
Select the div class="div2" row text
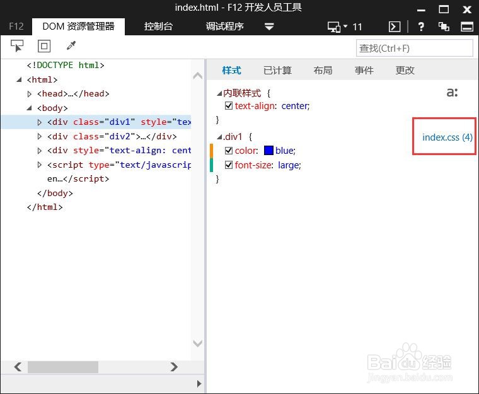point(112,136)
